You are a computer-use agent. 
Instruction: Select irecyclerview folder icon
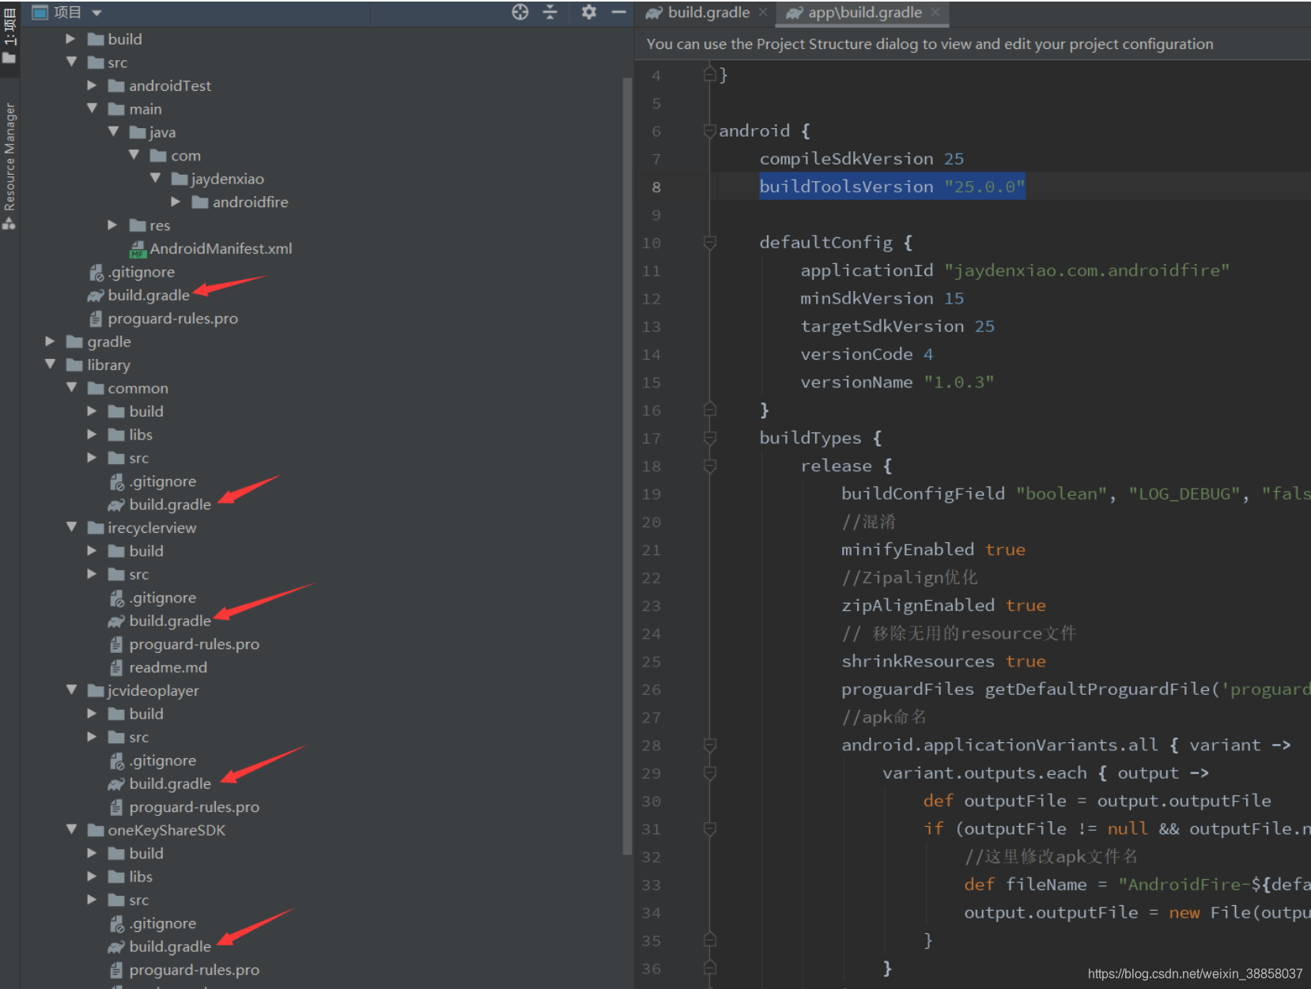point(96,527)
